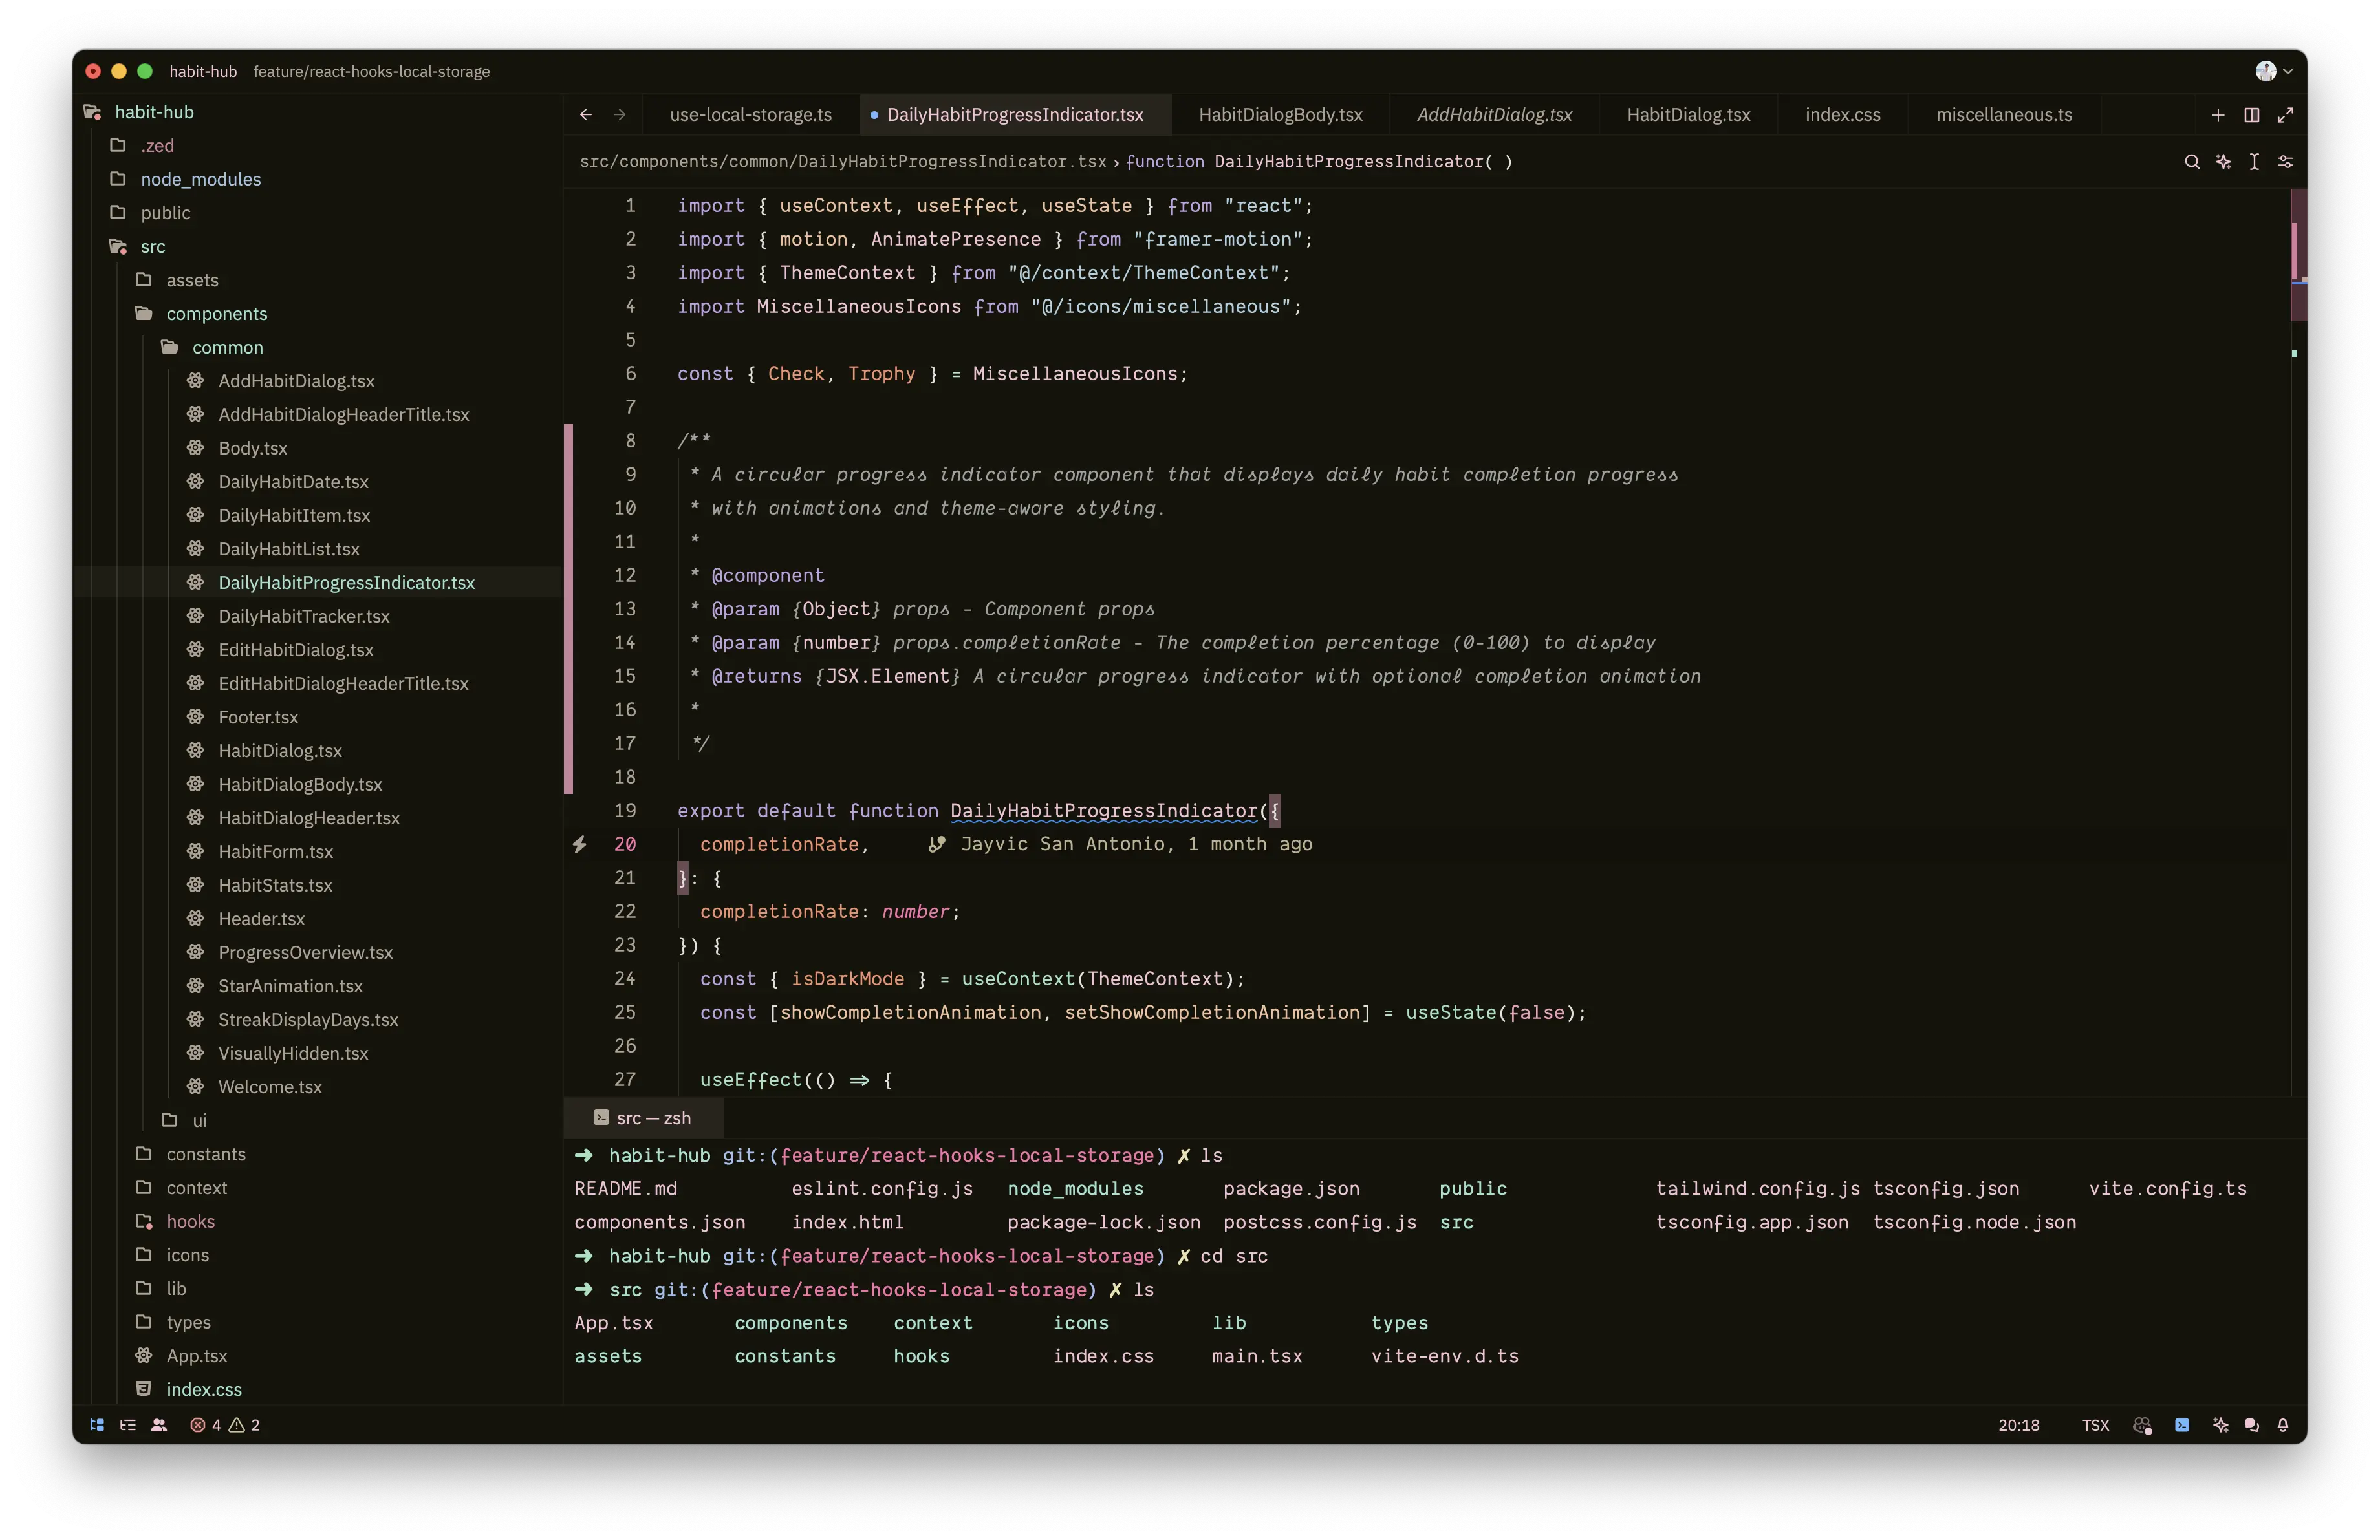The image size is (2380, 1540).
Task: Switch to use-local-storage.ts tab
Action: (750, 115)
